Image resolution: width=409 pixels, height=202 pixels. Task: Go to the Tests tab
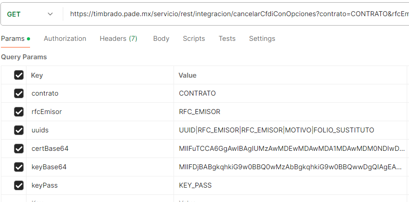[x=227, y=39]
